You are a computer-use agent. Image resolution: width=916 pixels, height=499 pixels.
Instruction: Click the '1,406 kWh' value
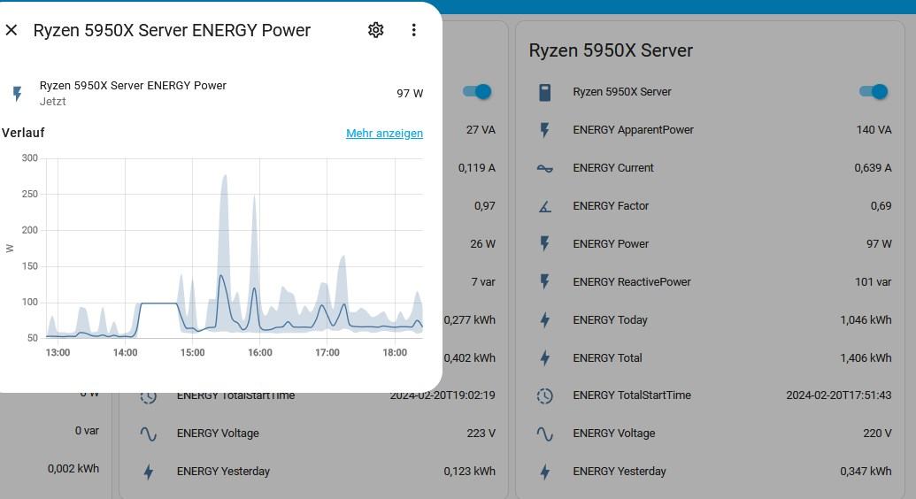866,357
